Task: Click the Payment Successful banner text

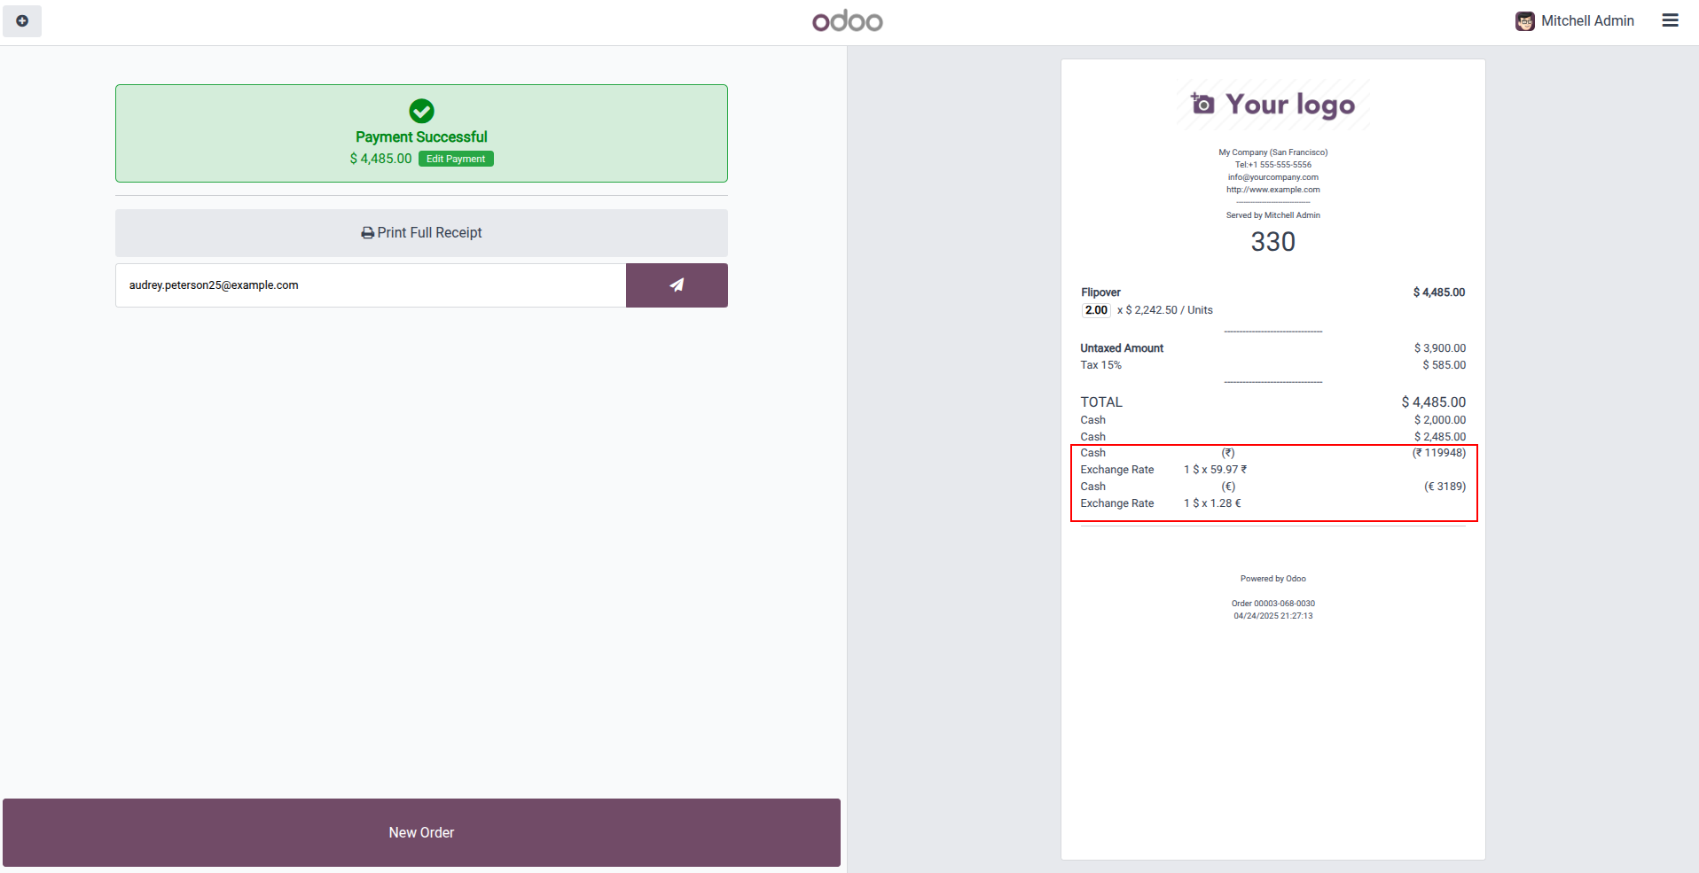Action: click(x=421, y=137)
